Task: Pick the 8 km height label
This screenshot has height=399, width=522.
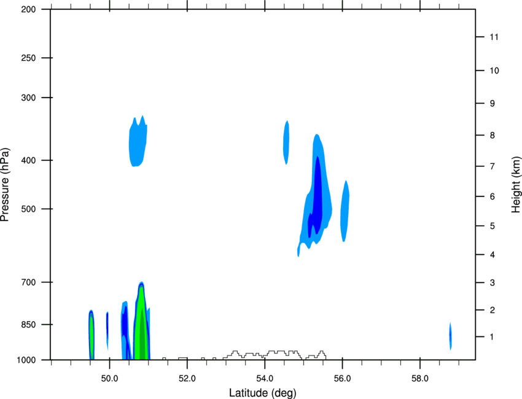Action: click(493, 136)
